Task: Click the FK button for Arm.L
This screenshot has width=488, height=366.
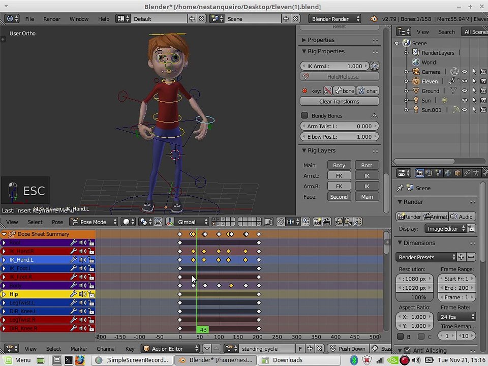Action: click(x=339, y=176)
